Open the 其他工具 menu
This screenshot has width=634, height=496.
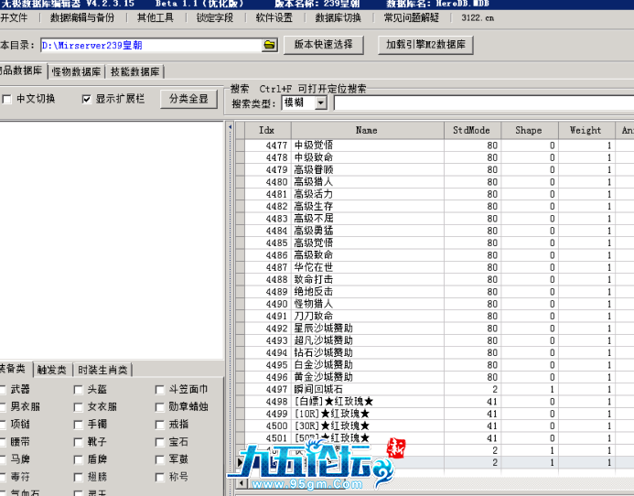(x=156, y=17)
